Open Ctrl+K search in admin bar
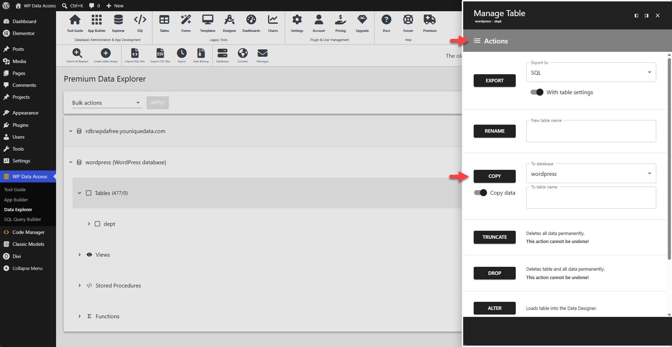The width and height of the screenshot is (672, 347). pyautogui.click(x=73, y=6)
